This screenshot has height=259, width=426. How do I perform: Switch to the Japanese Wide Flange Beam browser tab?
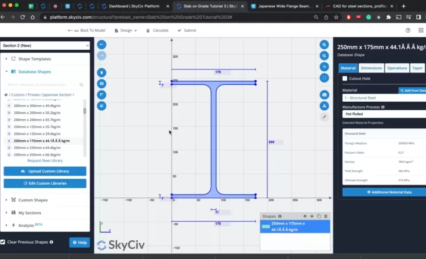284,6
